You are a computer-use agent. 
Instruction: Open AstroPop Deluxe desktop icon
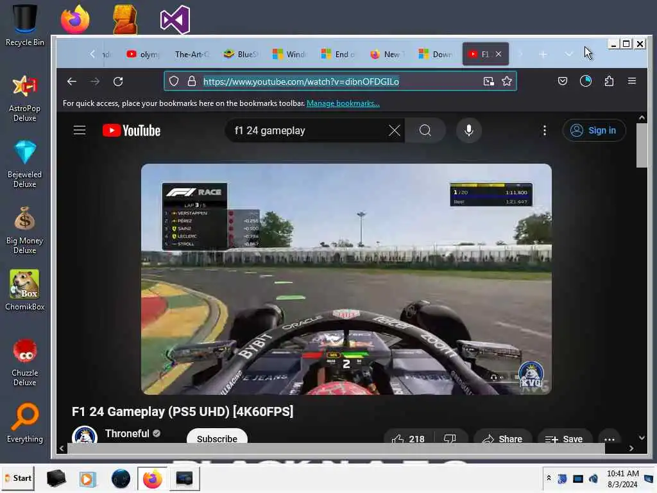pos(25,98)
